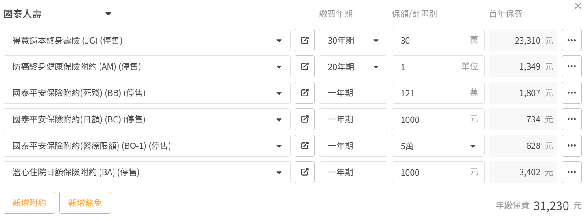The width and height of the screenshot is (586, 221).
Task: Open more options for the 3,402 元 row
Action: tap(571, 173)
